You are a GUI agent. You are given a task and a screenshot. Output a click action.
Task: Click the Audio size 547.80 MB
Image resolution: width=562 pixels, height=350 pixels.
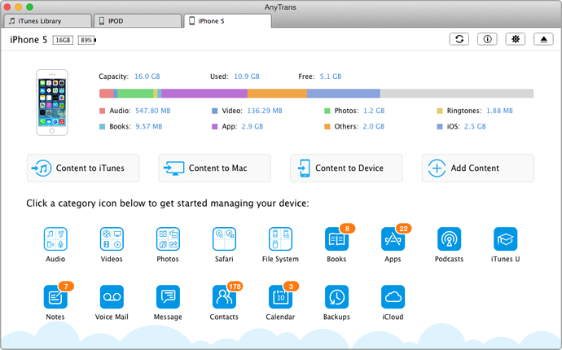point(152,111)
